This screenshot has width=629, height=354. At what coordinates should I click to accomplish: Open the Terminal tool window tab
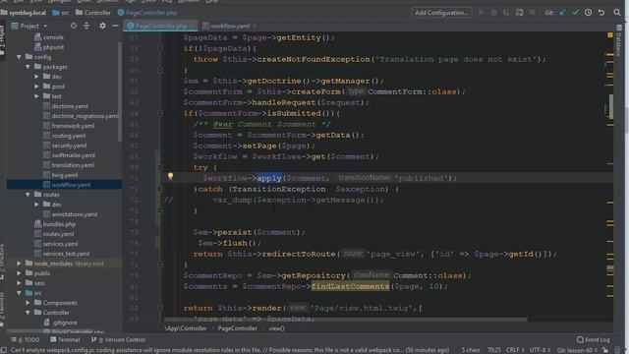[x=65, y=339]
